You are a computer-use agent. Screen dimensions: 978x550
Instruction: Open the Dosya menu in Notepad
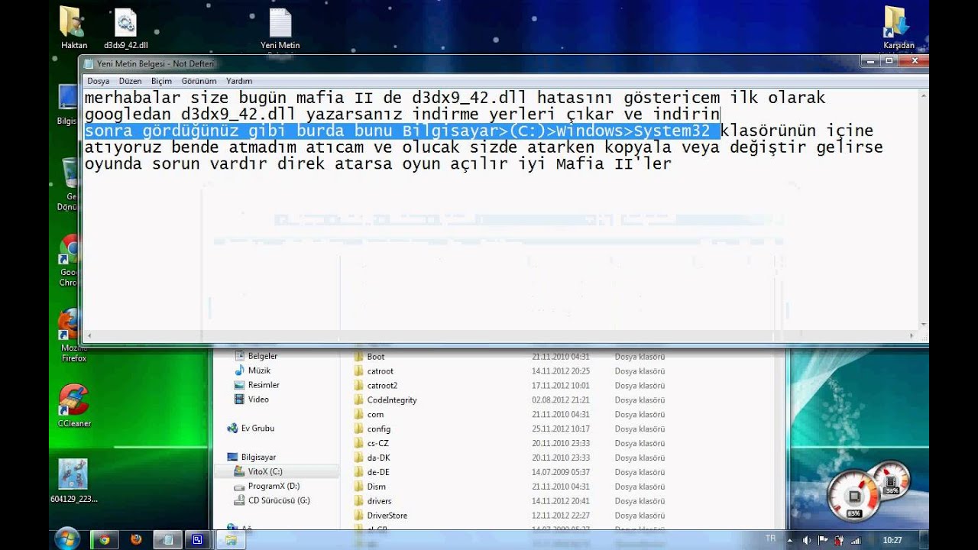point(98,81)
